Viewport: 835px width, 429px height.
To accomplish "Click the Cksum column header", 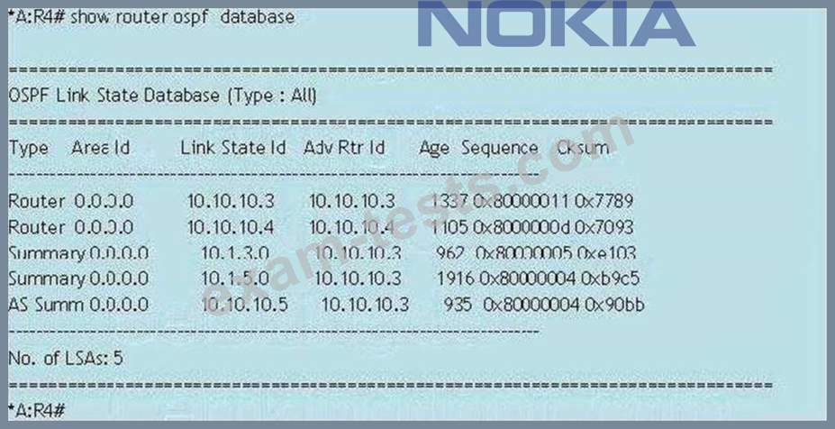I will pos(583,148).
